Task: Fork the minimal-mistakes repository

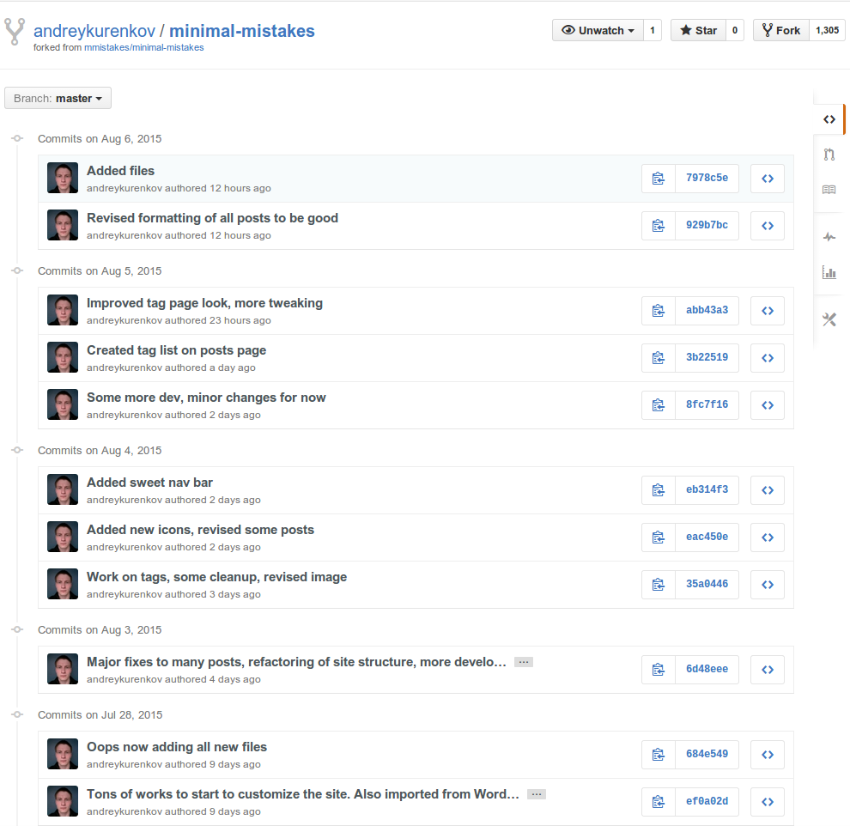Action: 781,30
